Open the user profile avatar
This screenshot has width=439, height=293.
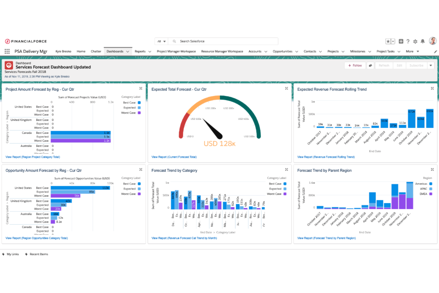pos(433,41)
